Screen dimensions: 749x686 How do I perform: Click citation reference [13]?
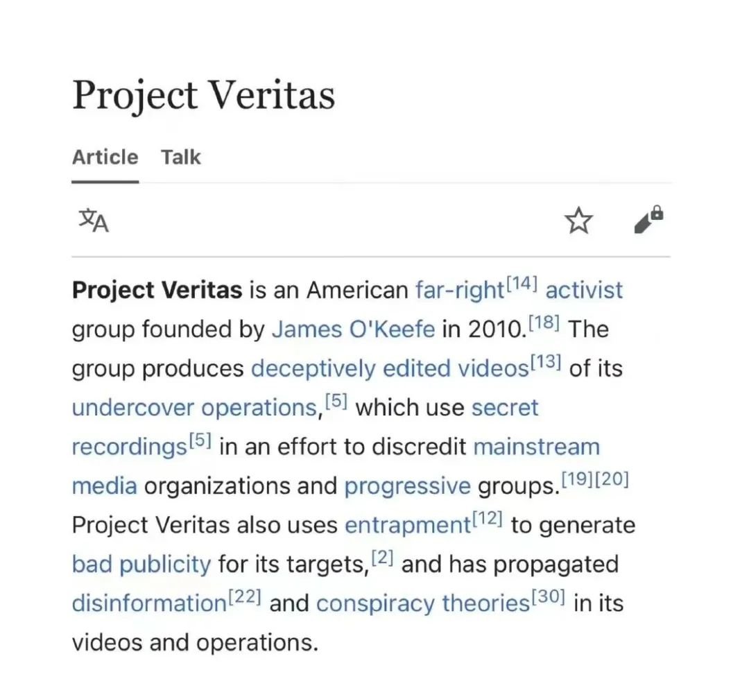[x=545, y=361]
